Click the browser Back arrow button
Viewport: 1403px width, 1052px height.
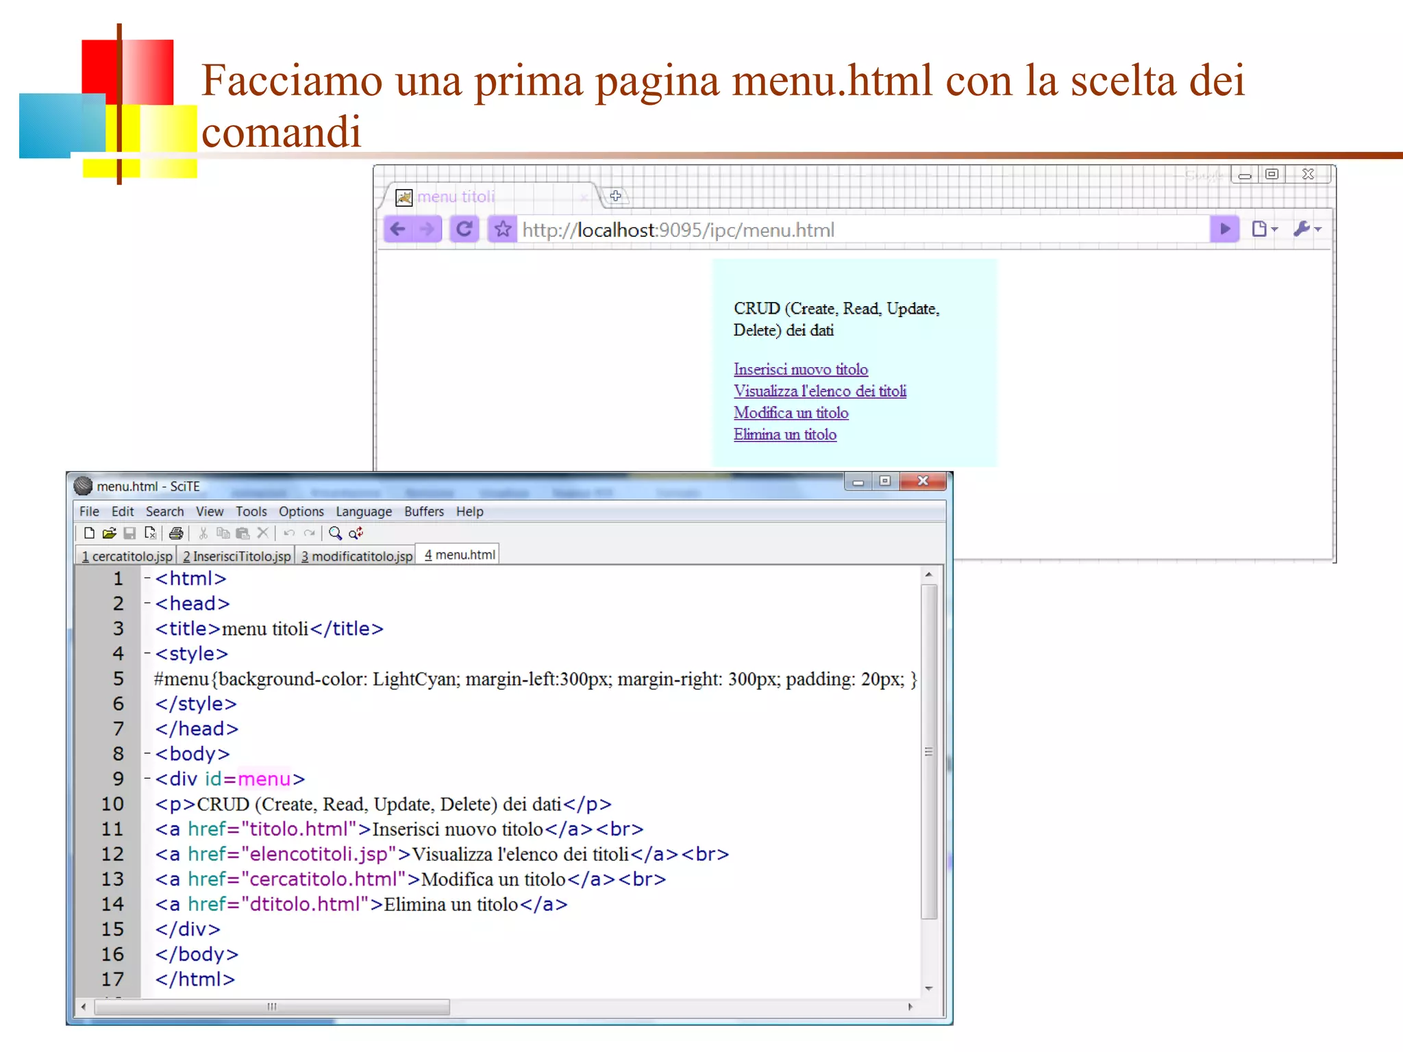398,229
